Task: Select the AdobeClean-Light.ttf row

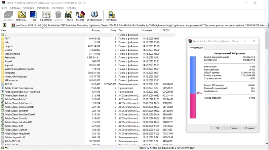Action: (x=88, y=130)
